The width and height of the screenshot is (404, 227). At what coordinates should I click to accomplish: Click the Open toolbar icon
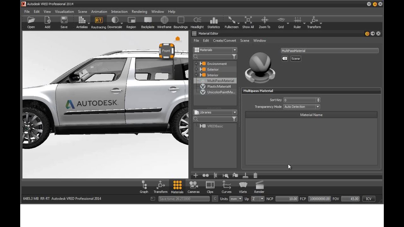click(31, 22)
